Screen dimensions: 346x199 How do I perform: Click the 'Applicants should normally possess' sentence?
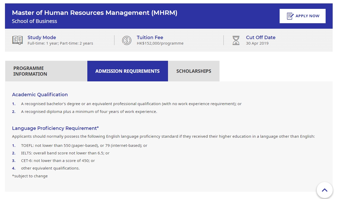(164, 136)
